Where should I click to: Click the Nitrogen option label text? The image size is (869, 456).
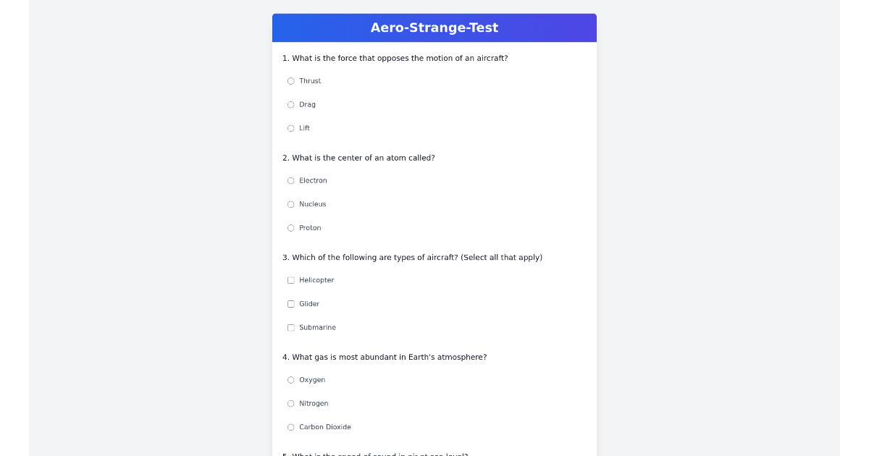[314, 403]
